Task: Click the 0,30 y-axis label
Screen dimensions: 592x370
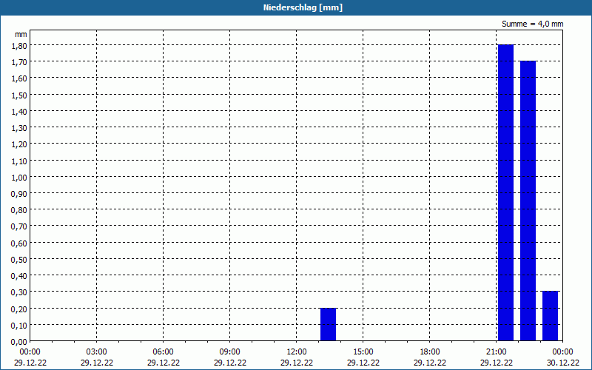Action: (19, 292)
